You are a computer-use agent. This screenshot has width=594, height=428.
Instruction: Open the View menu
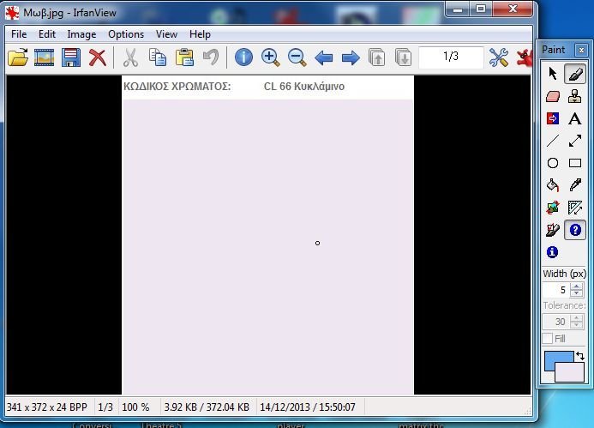click(166, 34)
